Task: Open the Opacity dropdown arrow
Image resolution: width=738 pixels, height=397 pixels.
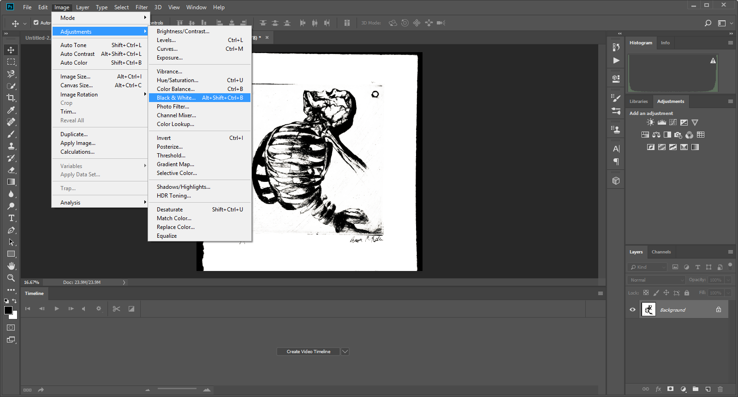Action: pyautogui.click(x=728, y=280)
